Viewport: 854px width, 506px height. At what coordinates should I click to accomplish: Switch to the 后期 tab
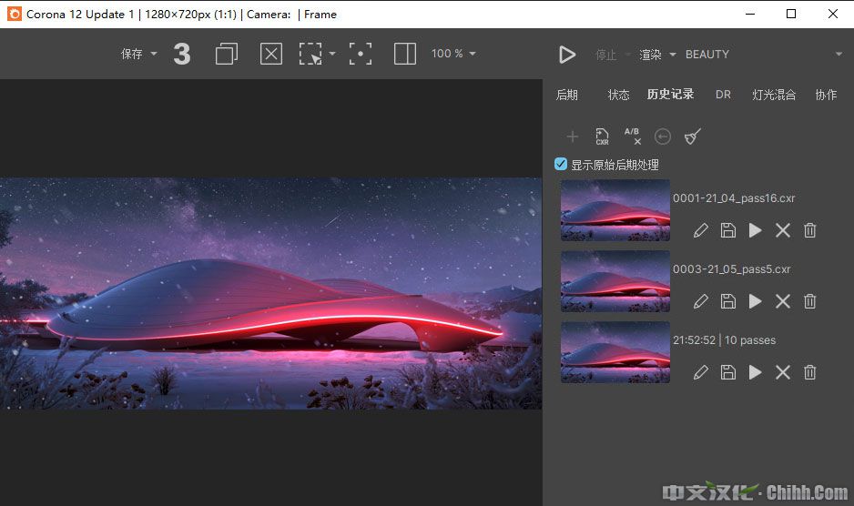coord(566,95)
